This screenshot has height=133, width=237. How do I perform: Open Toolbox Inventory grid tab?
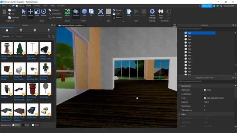coord(21,30)
